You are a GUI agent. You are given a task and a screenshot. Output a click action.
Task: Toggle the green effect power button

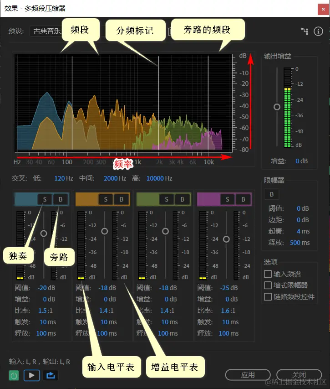[x=14, y=375]
